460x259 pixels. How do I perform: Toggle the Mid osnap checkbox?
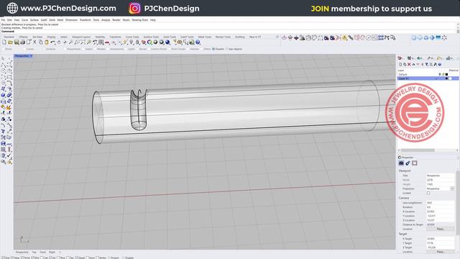click(x=32, y=258)
